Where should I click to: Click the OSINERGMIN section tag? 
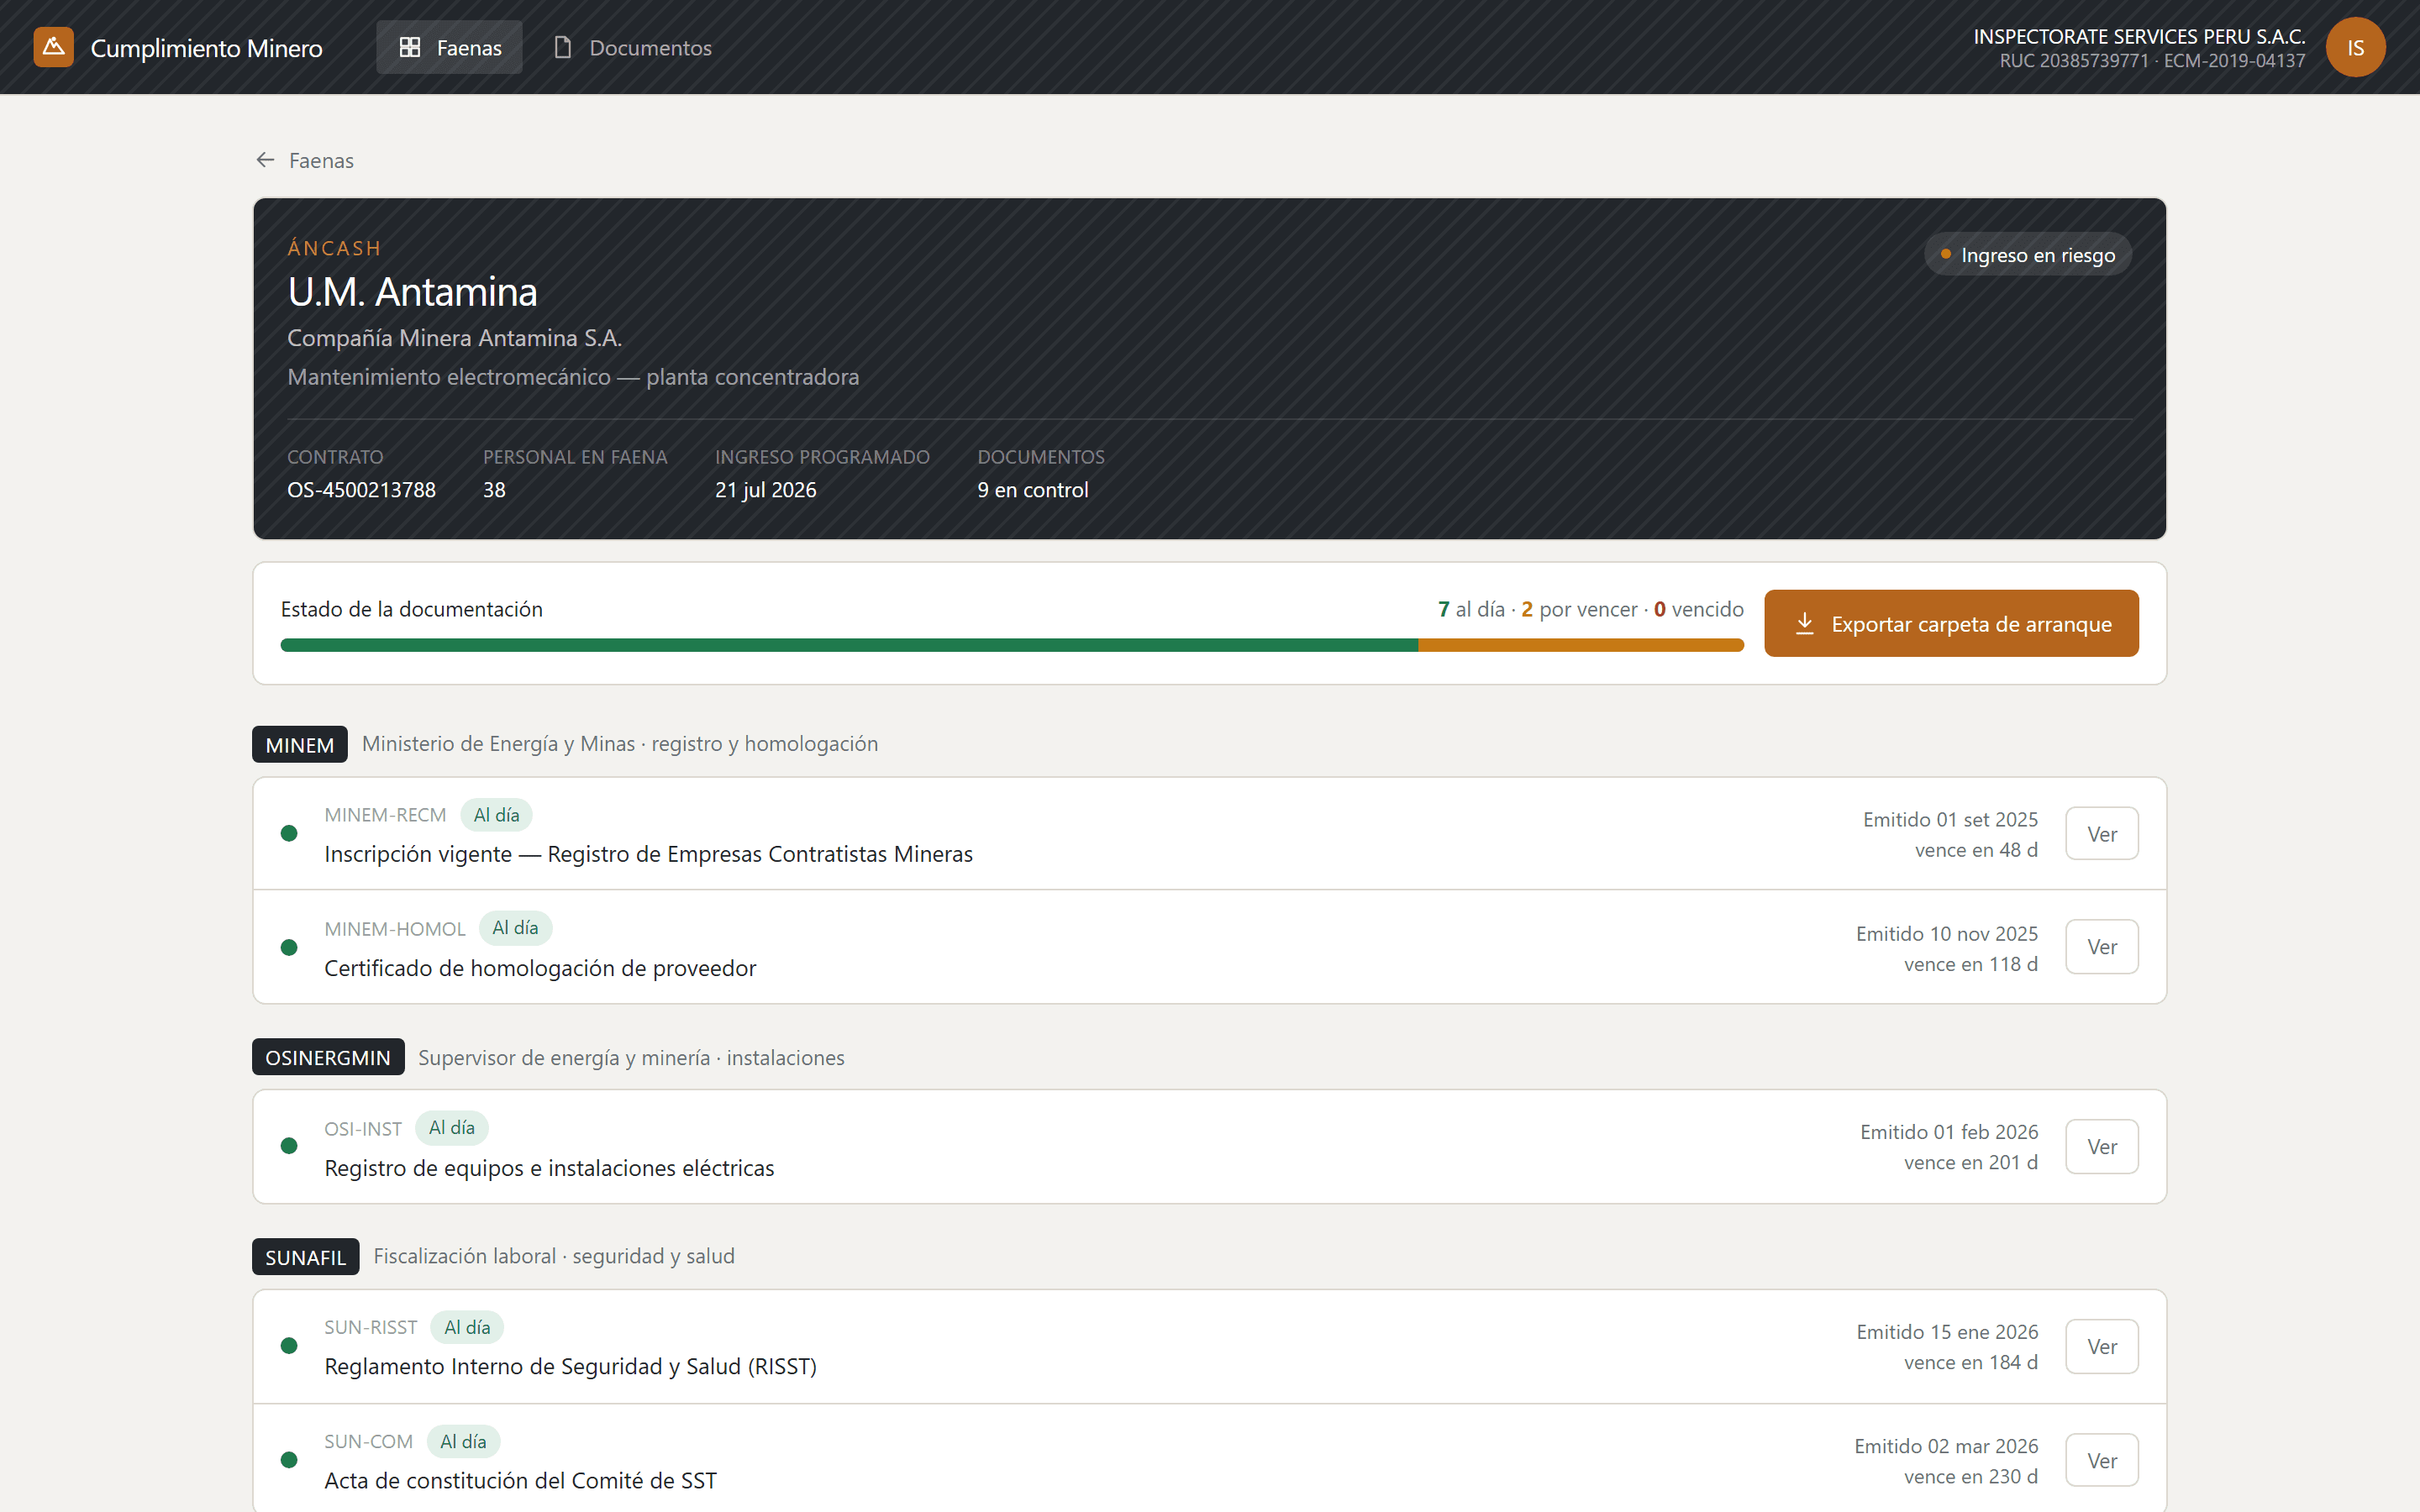(328, 1057)
